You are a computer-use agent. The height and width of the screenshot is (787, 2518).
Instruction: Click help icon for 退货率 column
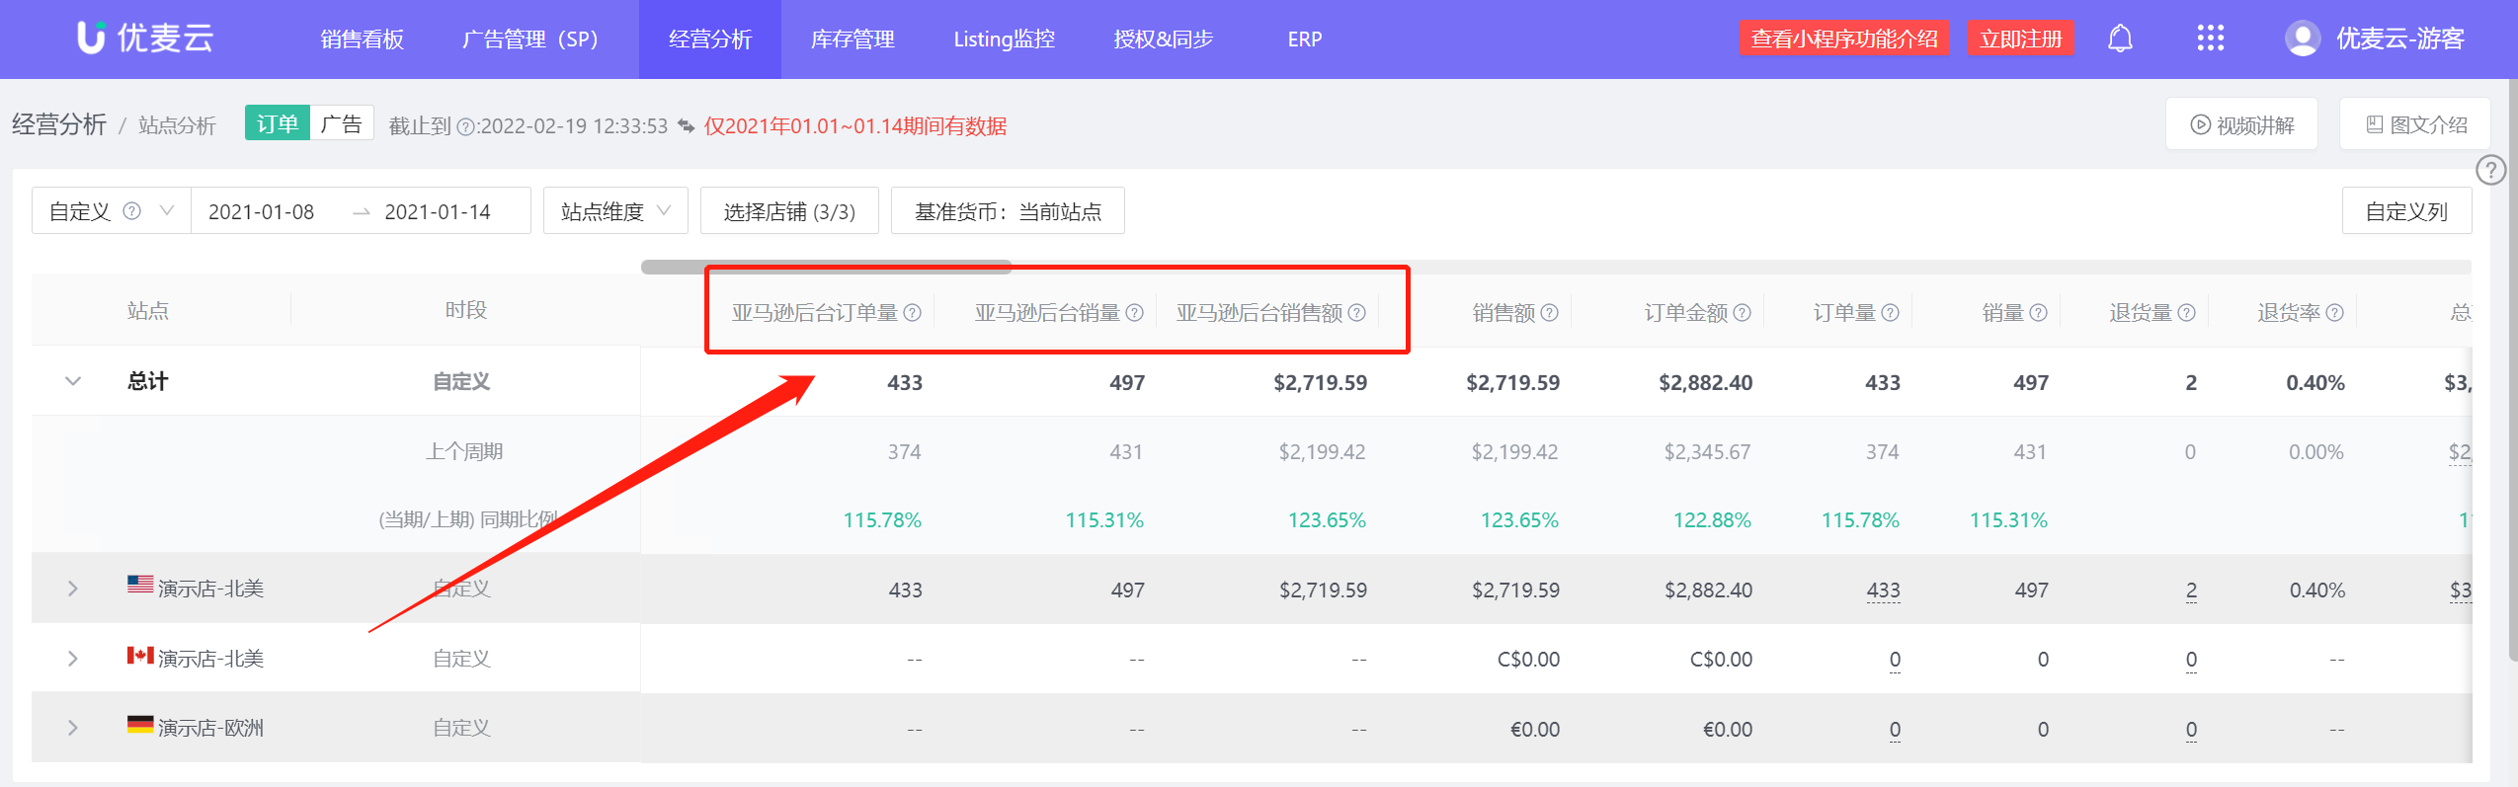click(x=2334, y=313)
